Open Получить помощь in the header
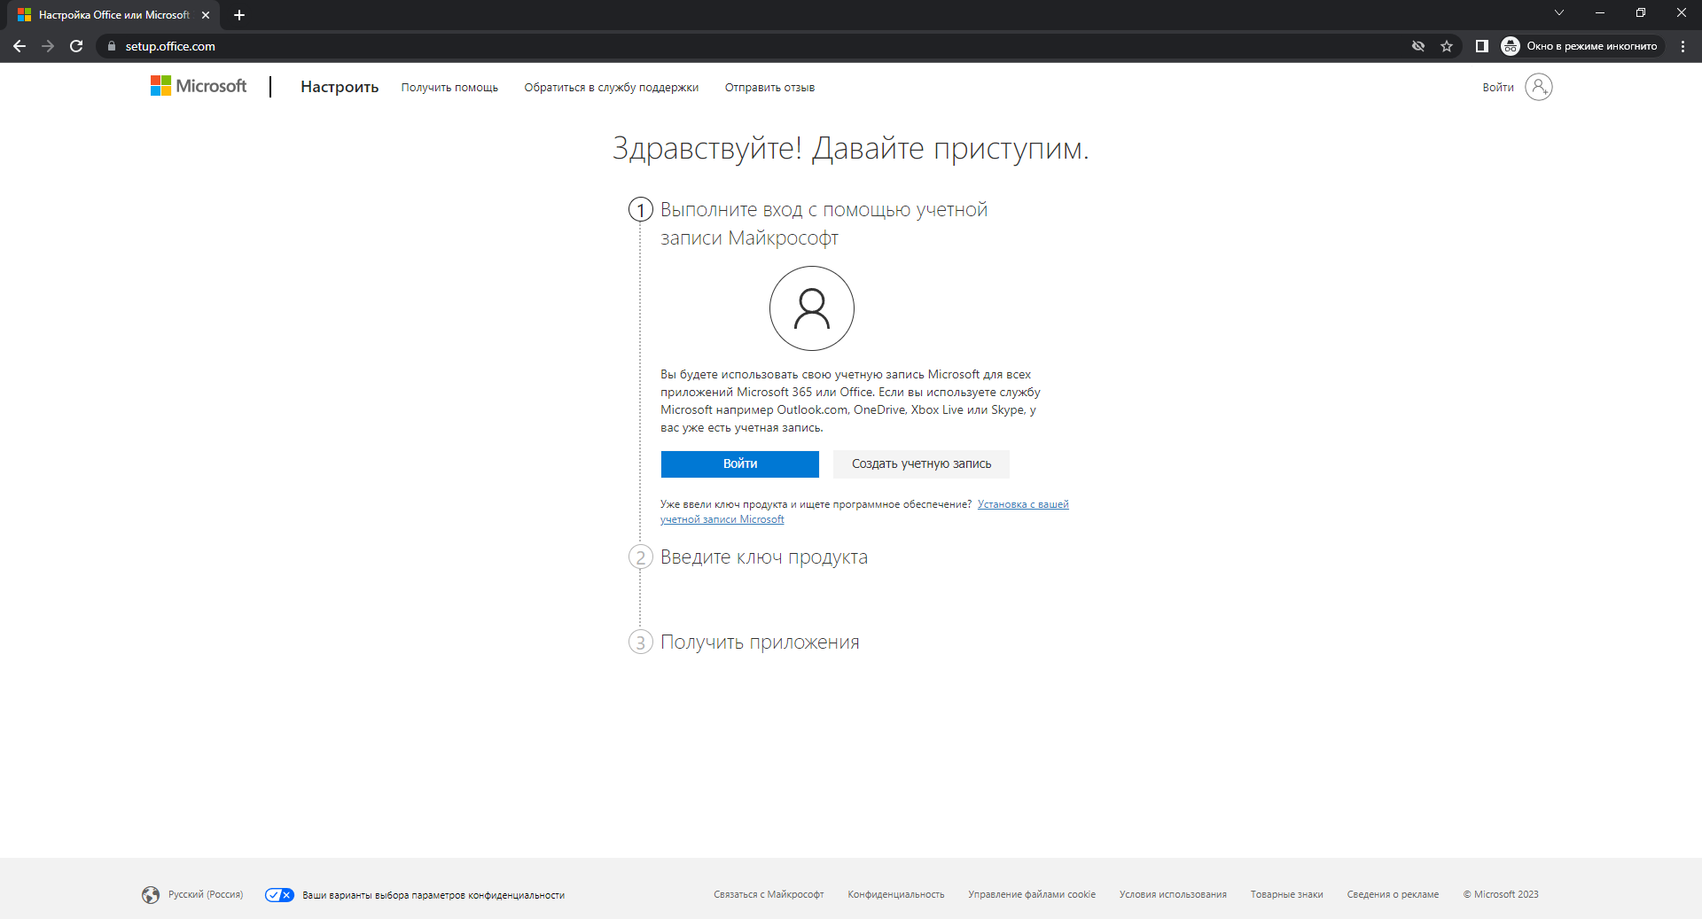The width and height of the screenshot is (1702, 919). [449, 88]
